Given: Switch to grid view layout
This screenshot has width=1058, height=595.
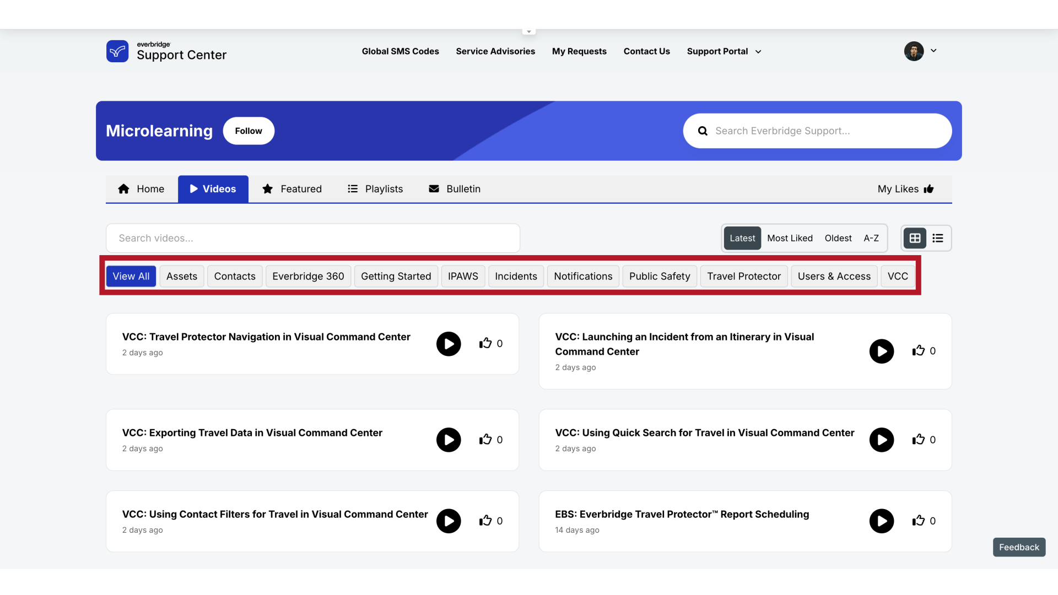Looking at the screenshot, I should point(915,238).
